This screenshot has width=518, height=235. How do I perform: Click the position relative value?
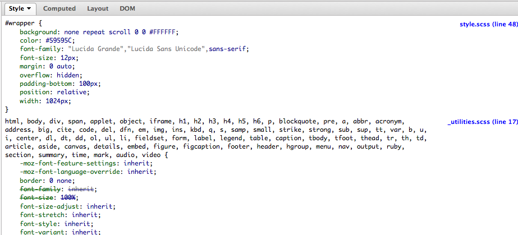[x=71, y=93]
